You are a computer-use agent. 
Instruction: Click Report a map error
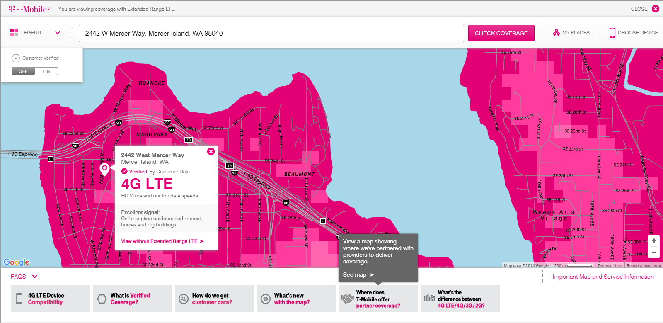point(644,266)
